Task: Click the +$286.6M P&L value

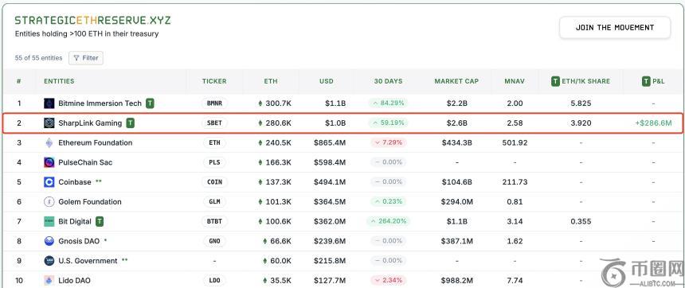Action: [653, 123]
